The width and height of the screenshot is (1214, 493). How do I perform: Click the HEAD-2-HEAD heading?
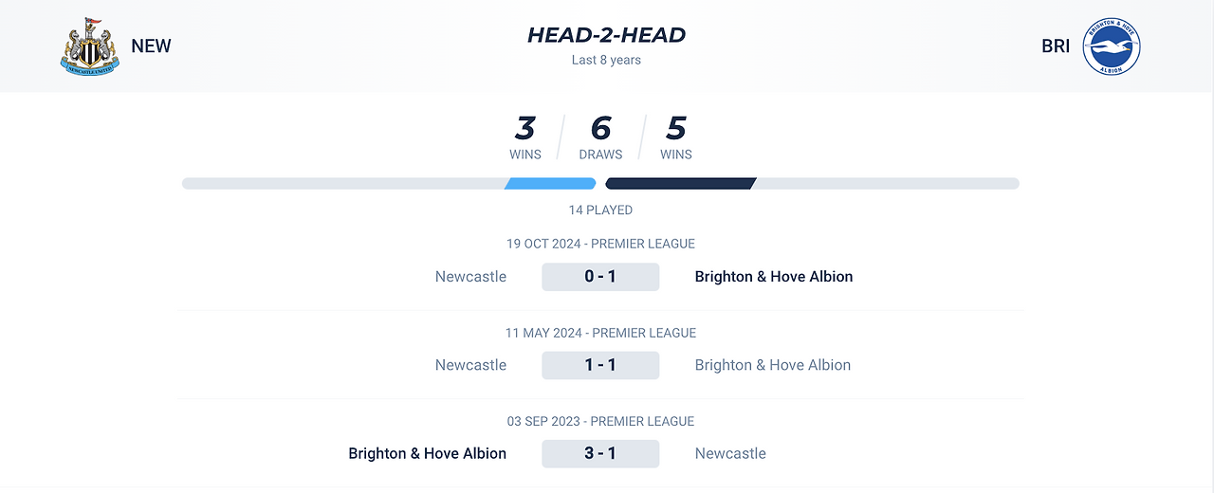point(606,35)
